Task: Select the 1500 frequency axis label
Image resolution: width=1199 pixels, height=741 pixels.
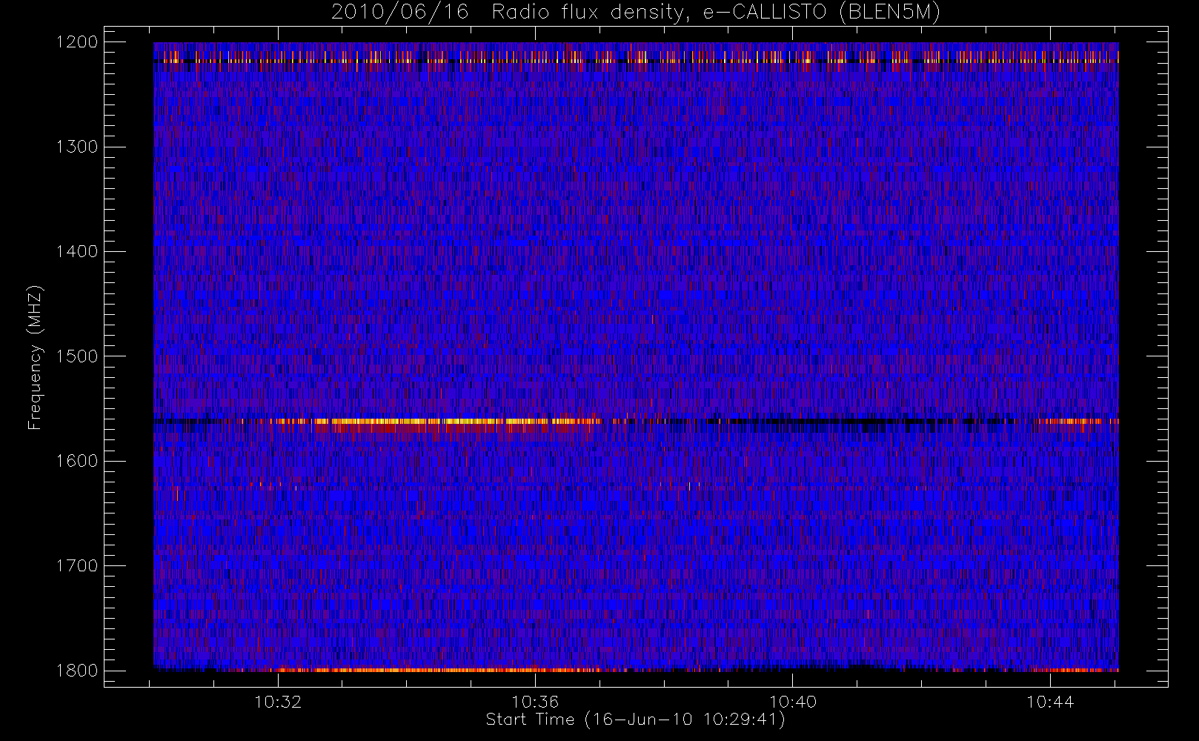Action: click(x=77, y=356)
